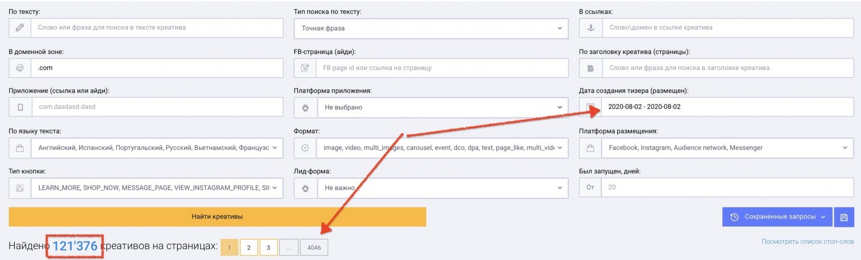Click the globe icon for domain zone
Image resolution: width=861 pixels, height=260 pixels.
20,68
